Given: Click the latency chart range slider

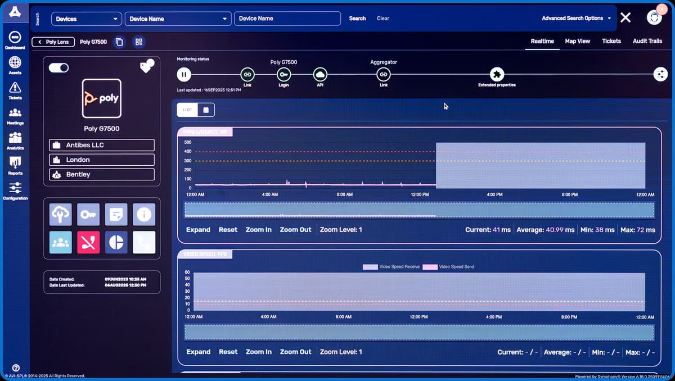Looking at the screenshot, I should coord(419,210).
